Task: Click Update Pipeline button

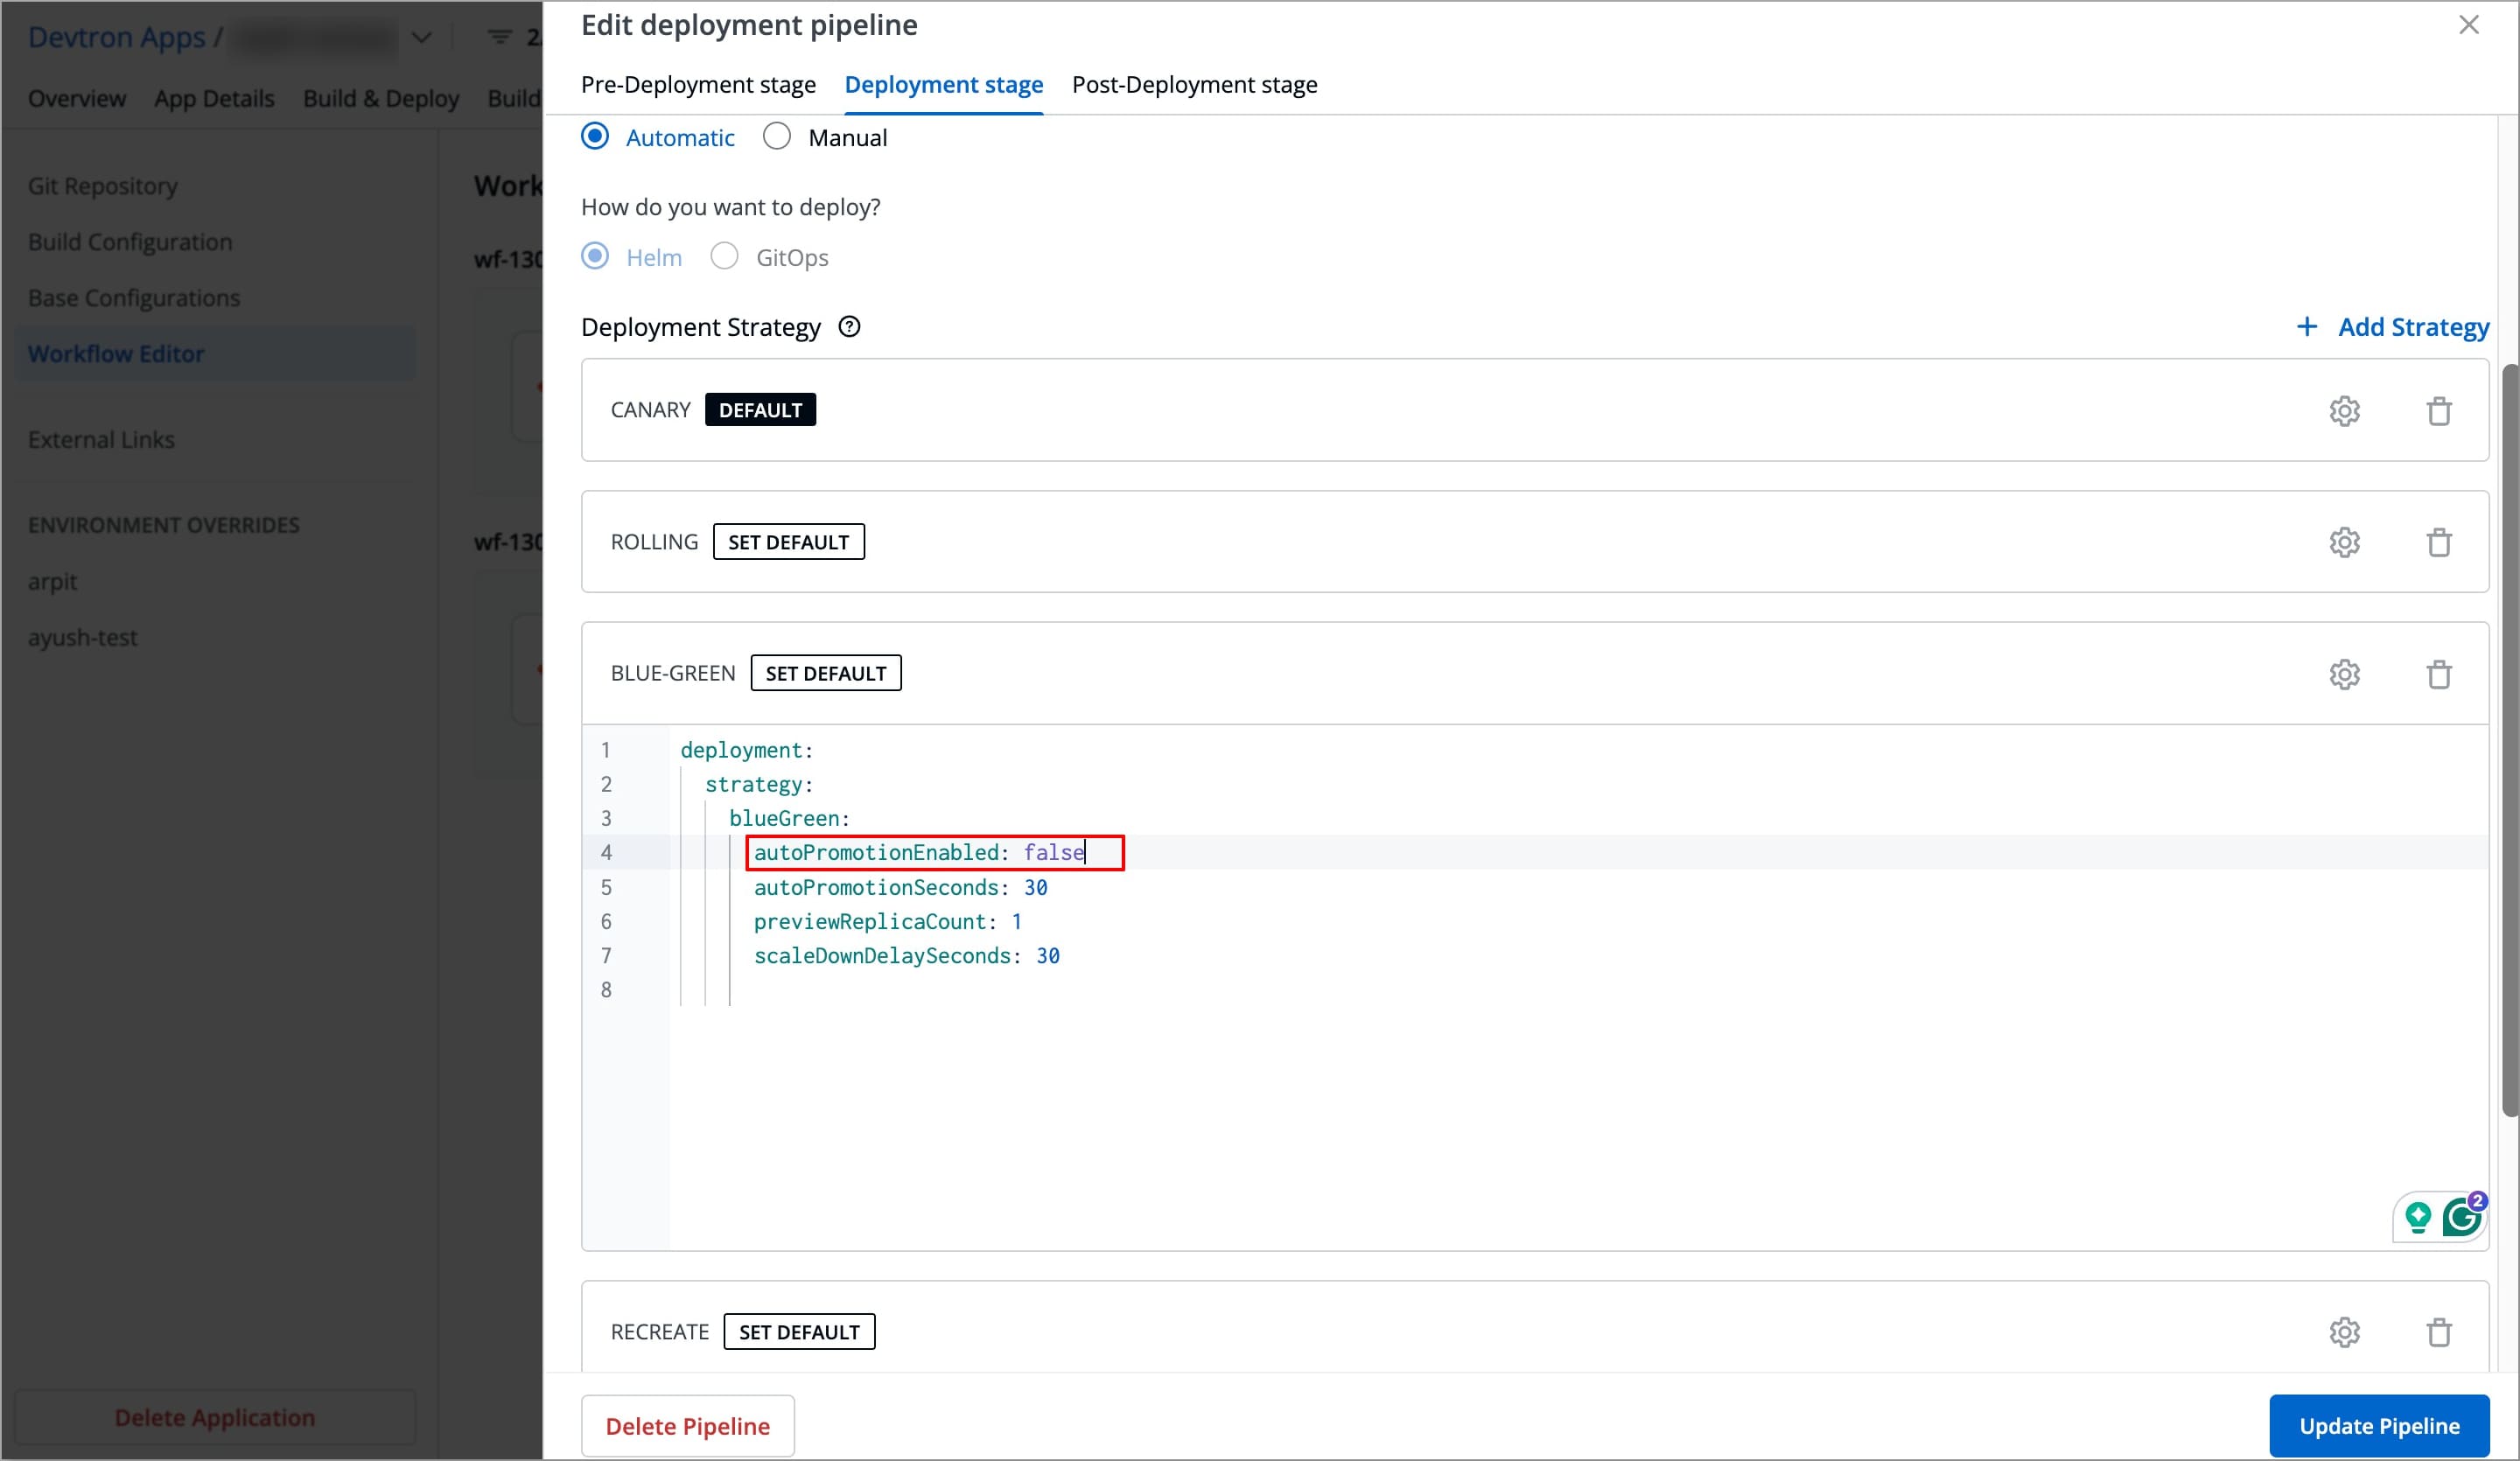Action: [x=2378, y=1425]
